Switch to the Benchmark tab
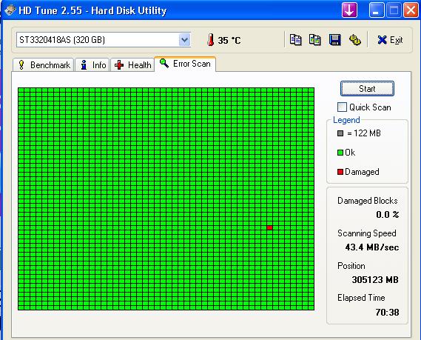The image size is (421, 340). (x=44, y=65)
